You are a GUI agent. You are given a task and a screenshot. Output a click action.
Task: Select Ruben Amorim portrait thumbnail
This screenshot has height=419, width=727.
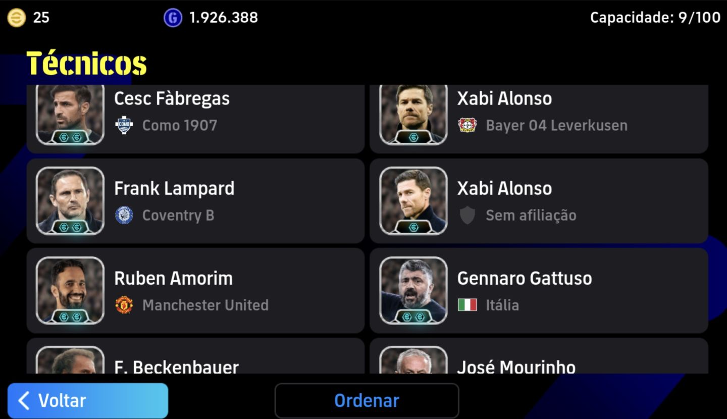pyautogui.click(x=70, y=290)
